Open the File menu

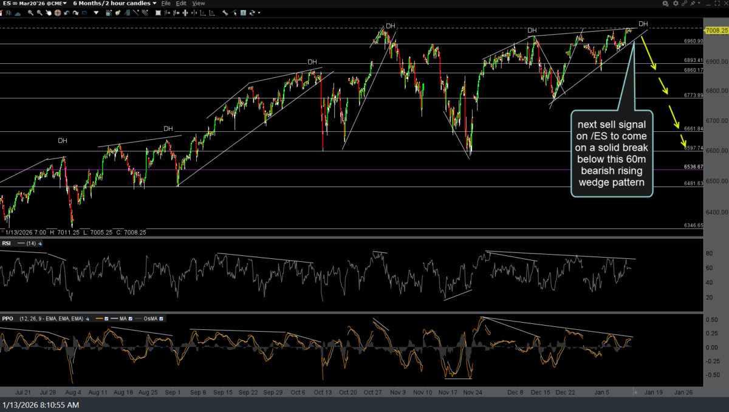[166, 4]
